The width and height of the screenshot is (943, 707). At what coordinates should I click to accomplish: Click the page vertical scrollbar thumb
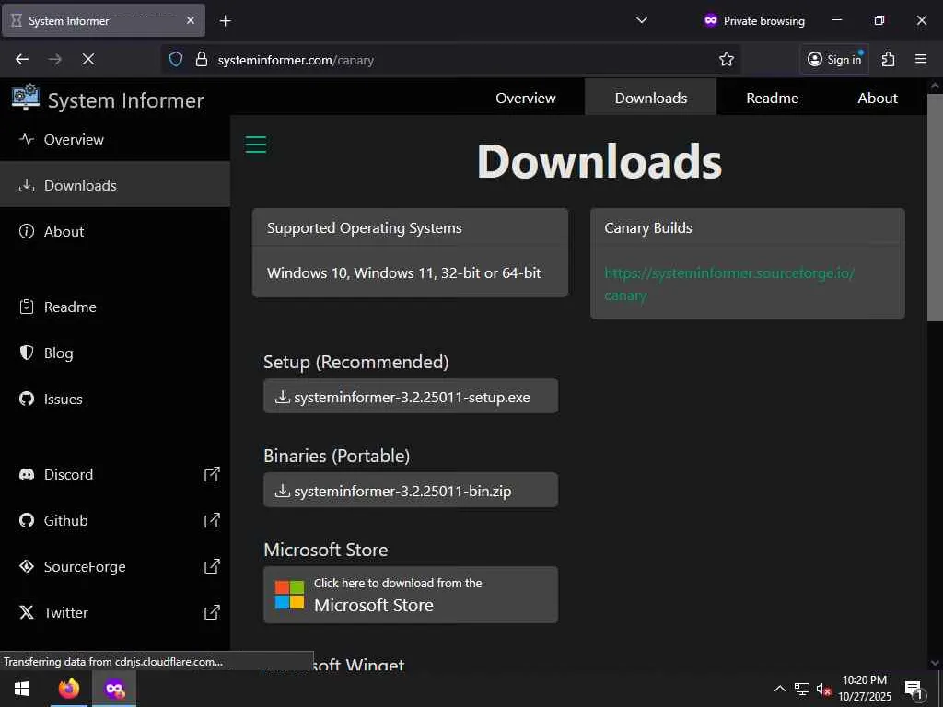(935, 207)
